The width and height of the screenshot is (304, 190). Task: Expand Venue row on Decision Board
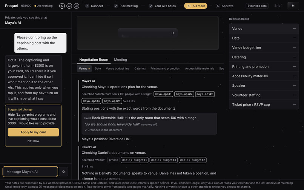coord(264,29)
